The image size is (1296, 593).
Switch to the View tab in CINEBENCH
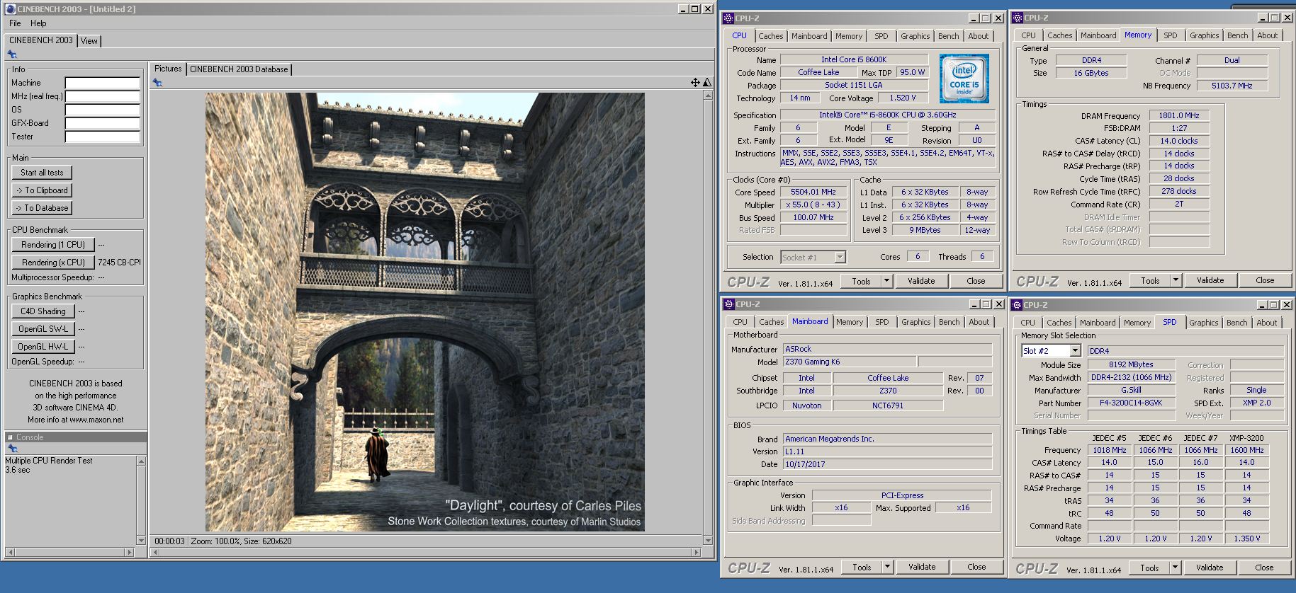[89, 41]
